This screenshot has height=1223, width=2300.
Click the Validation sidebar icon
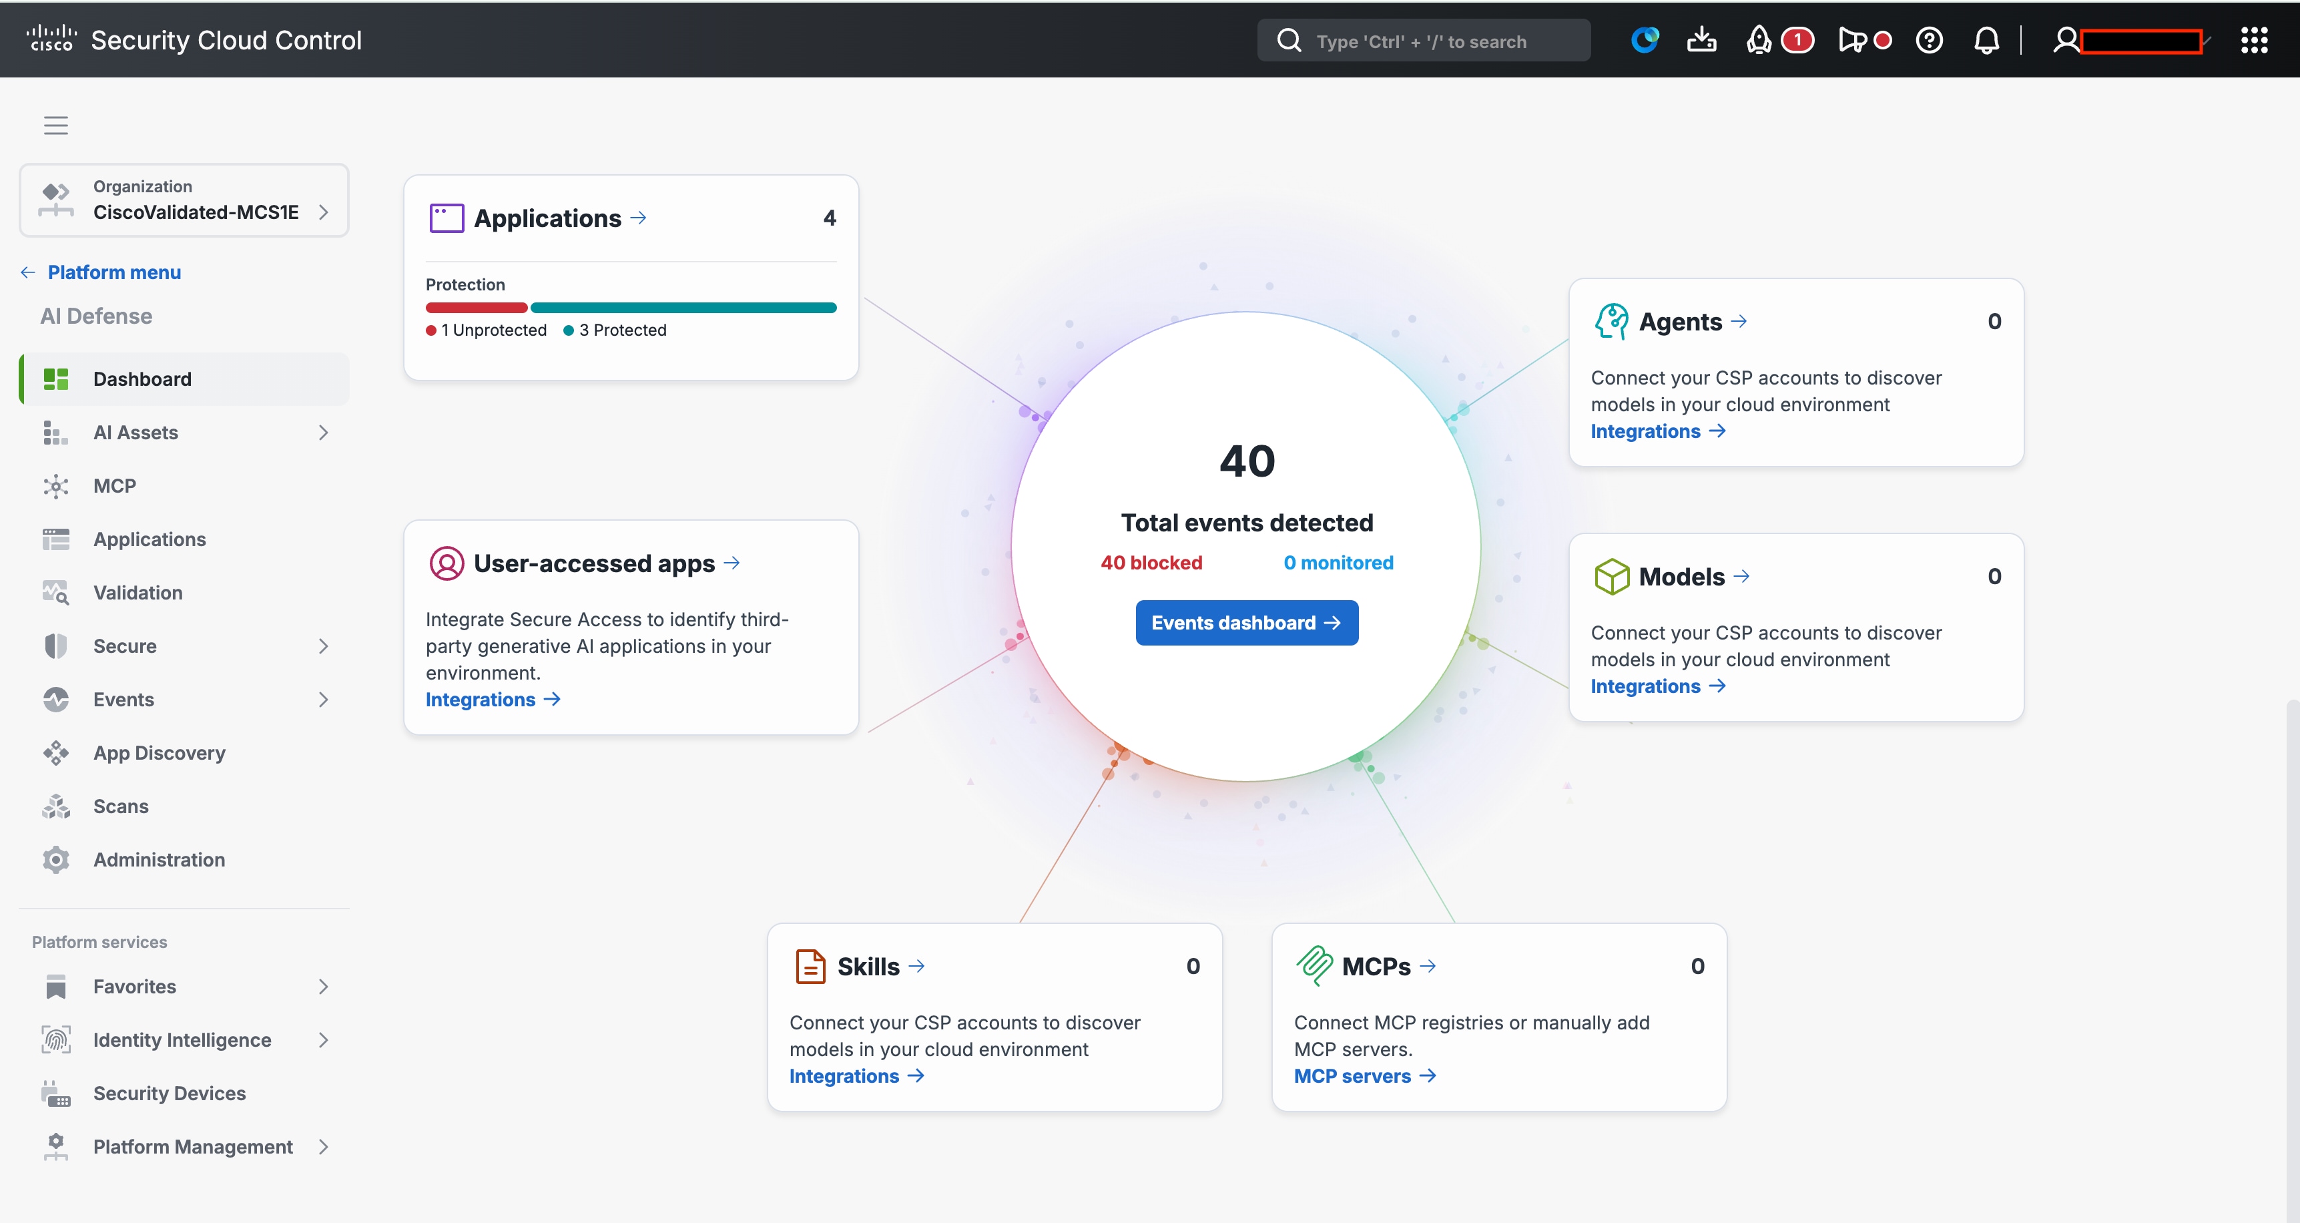[56, 593]
